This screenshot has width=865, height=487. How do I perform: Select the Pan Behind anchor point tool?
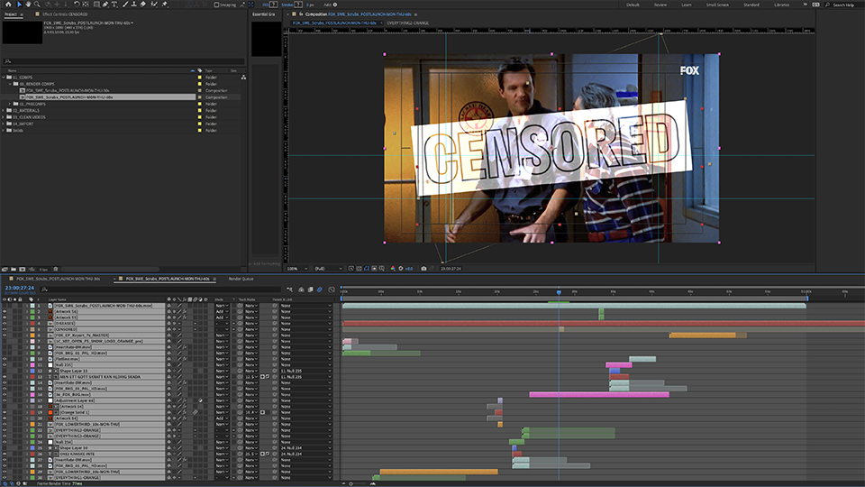86,5
